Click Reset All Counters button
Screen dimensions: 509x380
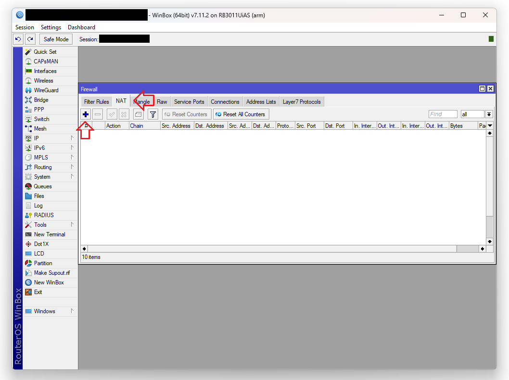point(241,114)
